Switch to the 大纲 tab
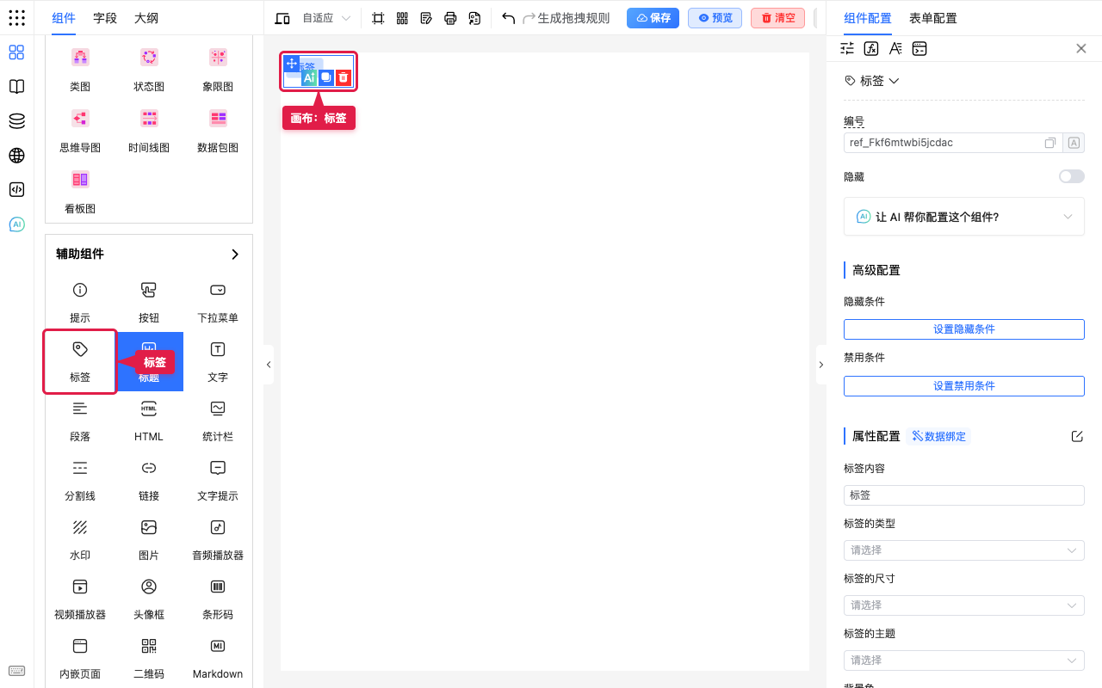 146,18
